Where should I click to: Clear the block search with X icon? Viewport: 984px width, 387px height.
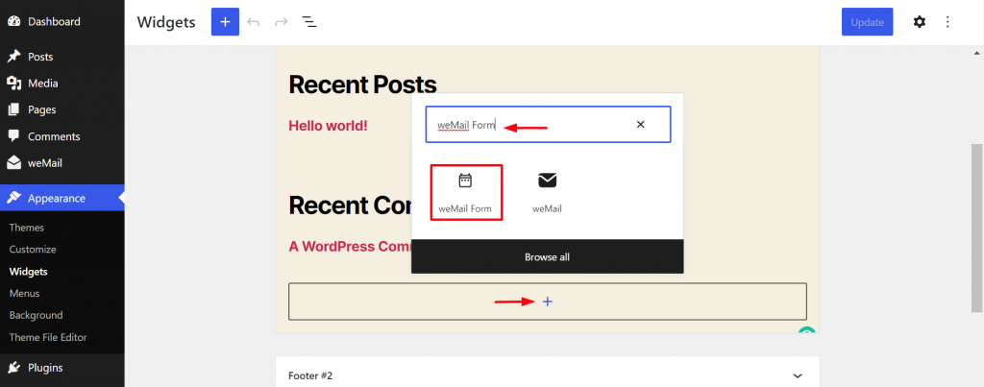[x=641, y=124]
